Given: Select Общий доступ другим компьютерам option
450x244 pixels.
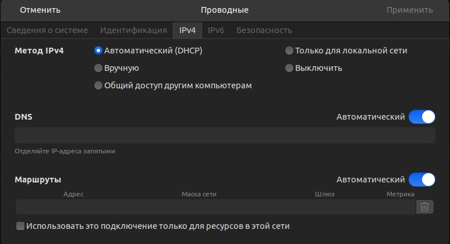Looking at the screenshot, I should click(x=98, y=85).
